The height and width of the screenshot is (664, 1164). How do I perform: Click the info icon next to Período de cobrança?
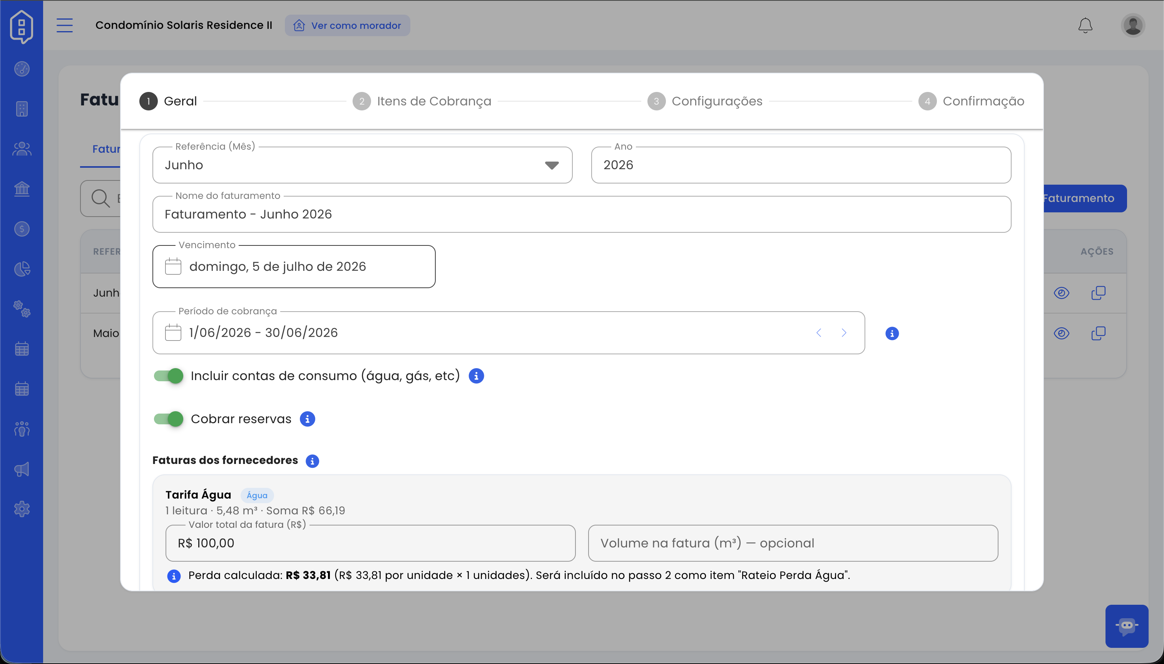tap(891, 334)
